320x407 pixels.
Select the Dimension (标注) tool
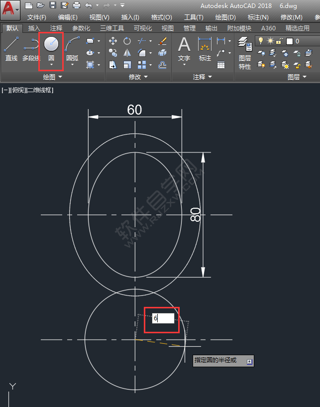205,49
